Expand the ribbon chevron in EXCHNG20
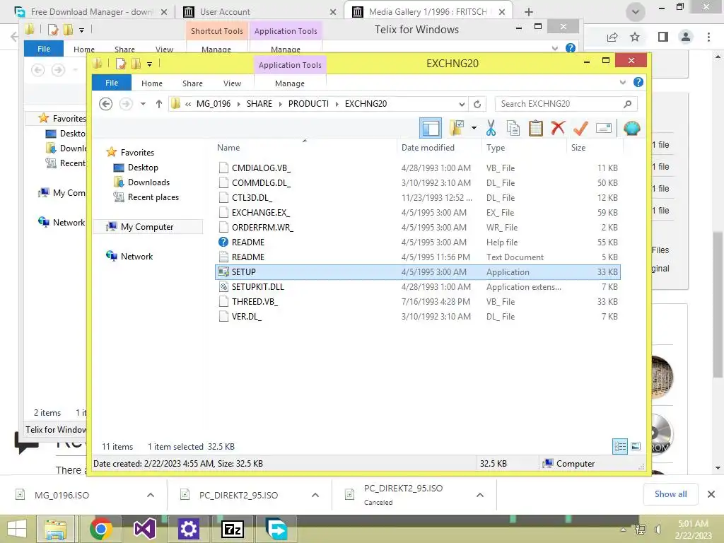Screen dimensions: 724x543 click(622, 82)
